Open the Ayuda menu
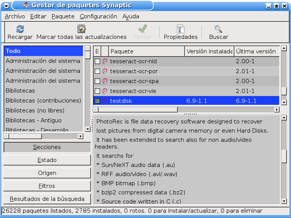291x218 pixels. pos(130,16)
